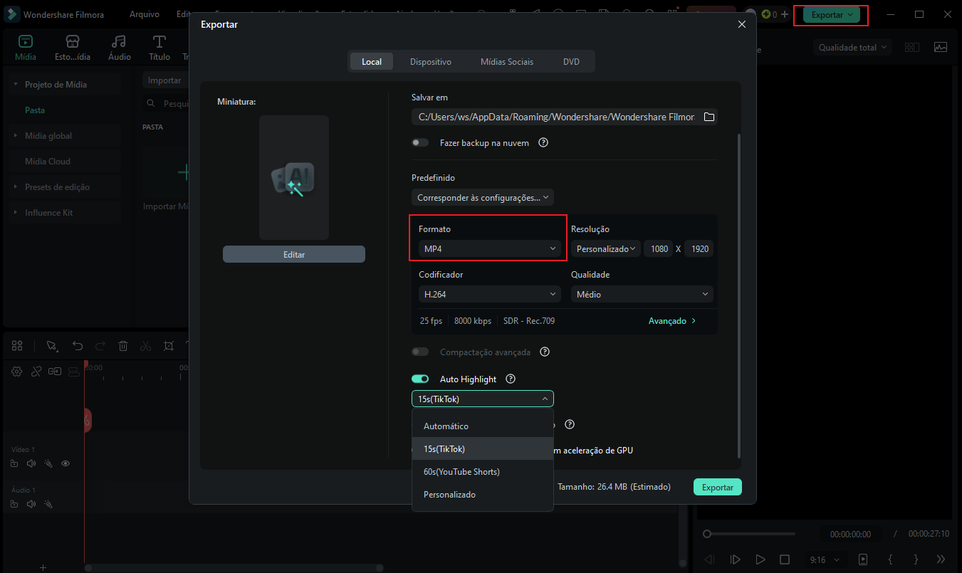The image size is (962, 573).
Task: Click the undo arrow in the timeline toolbar
Action: click(78, 346)
